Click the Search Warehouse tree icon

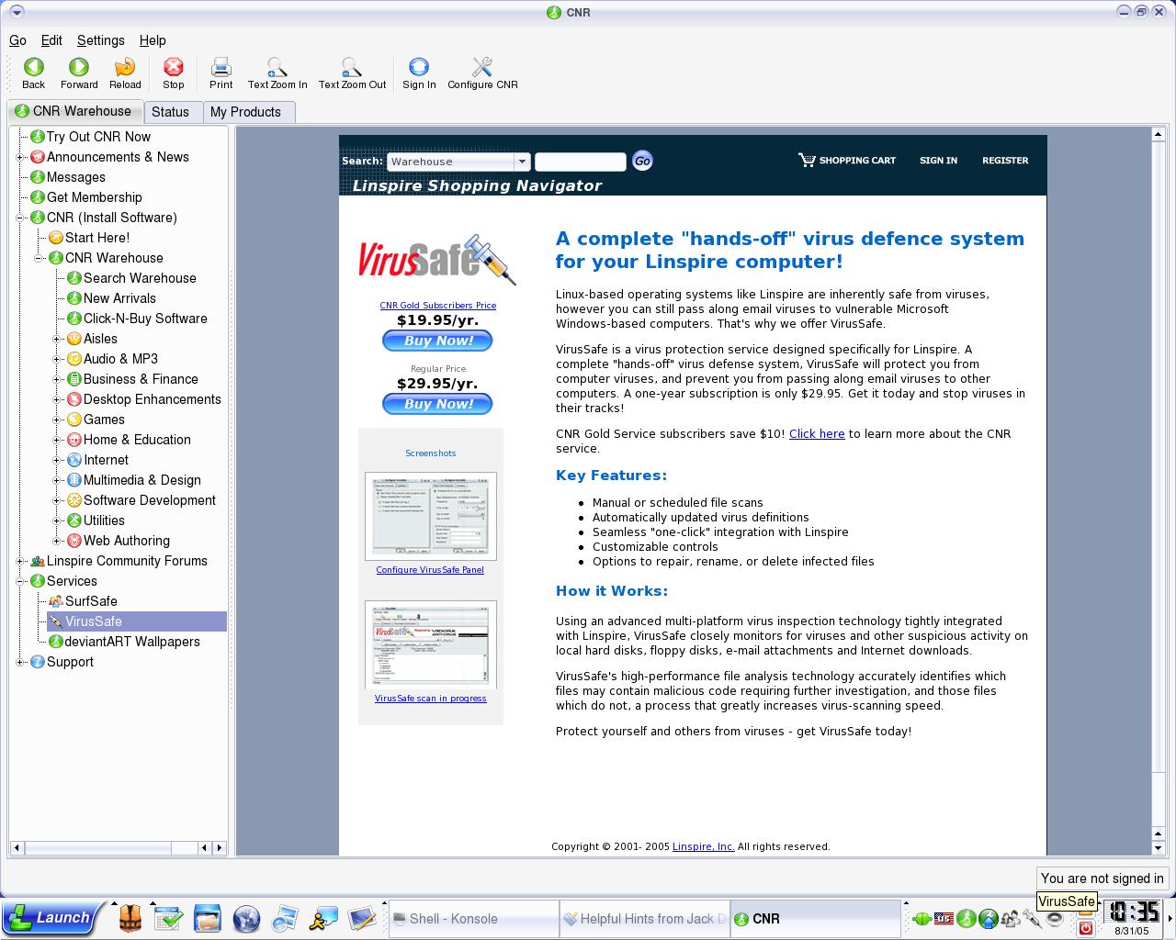click(x=74, y=278)
